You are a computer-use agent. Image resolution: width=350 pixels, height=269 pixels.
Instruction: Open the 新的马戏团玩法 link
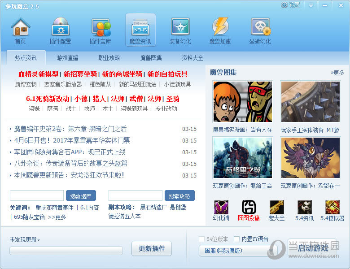point(137,84)
